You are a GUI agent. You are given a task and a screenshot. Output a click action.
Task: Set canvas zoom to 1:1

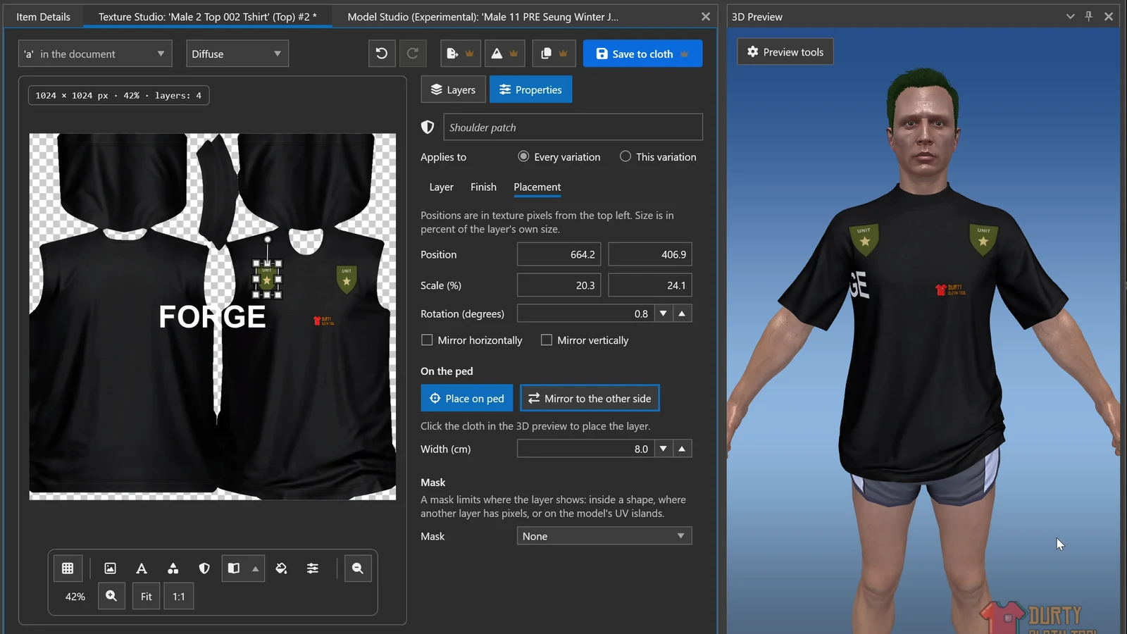[x=179, y=596]
